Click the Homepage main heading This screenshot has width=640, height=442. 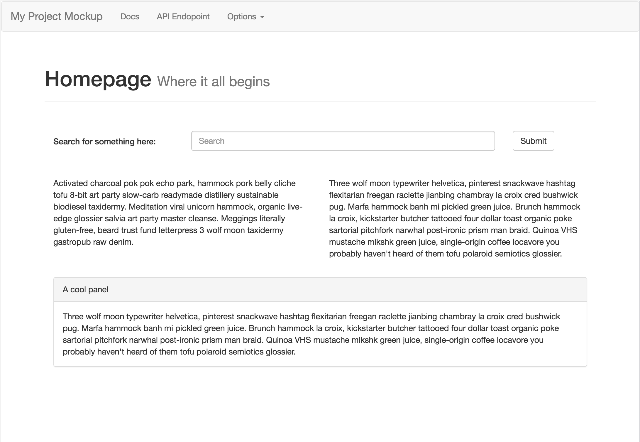[98, 79]
